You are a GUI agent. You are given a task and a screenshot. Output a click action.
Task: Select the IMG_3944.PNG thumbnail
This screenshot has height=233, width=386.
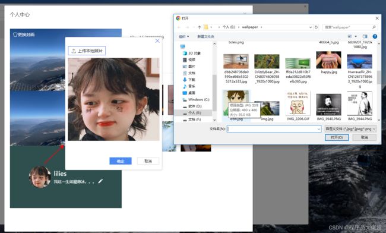(359, 103)
